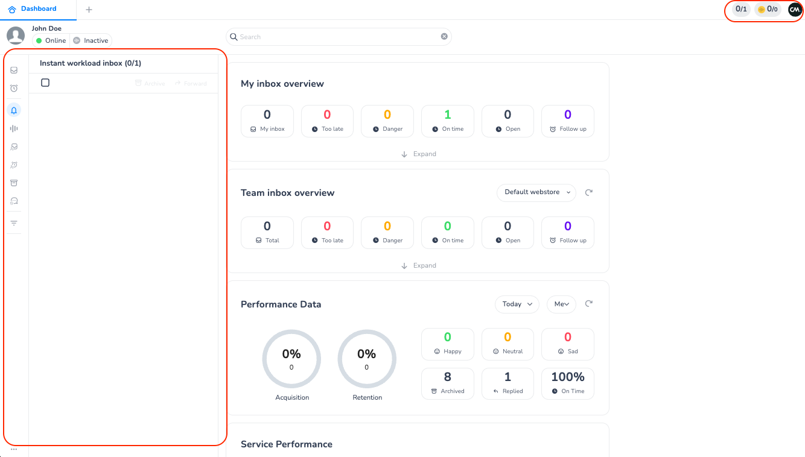This screenshot has height=457, width=805.
Task: Open the Today period dropdown
Action: point(517,304)
